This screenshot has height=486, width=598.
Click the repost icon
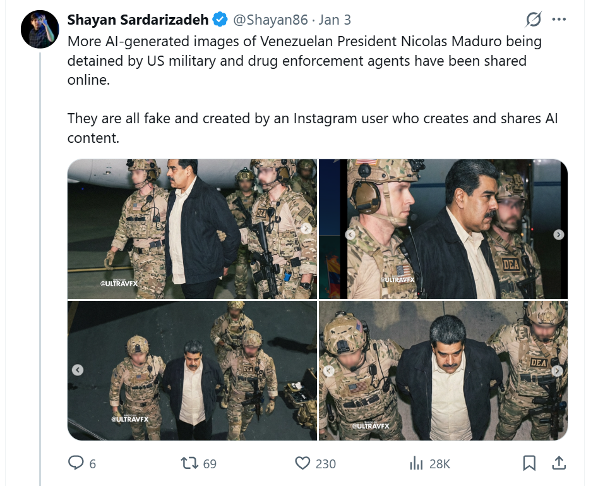click(x=189, y=463)
